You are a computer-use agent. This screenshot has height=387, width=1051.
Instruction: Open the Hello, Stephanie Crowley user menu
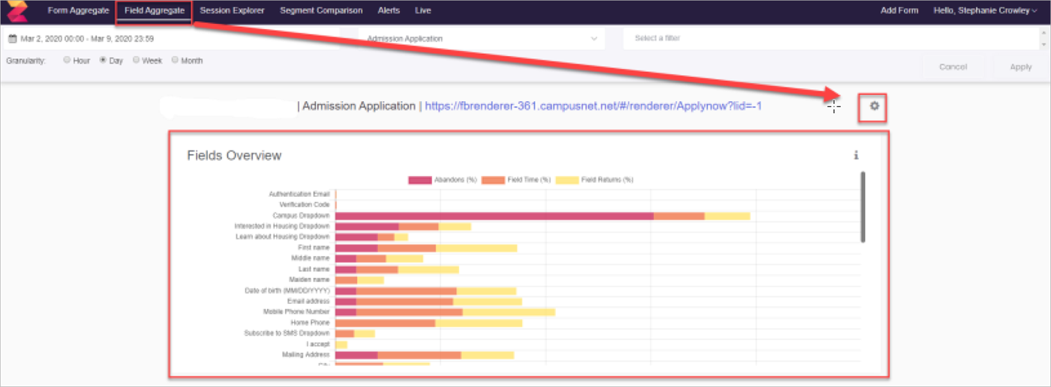[985, 10]
